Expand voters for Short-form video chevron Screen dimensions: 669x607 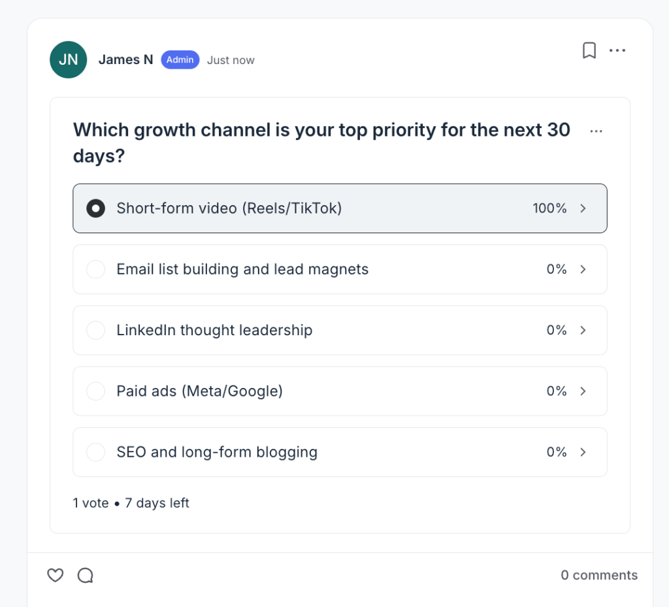click(583, 208)
